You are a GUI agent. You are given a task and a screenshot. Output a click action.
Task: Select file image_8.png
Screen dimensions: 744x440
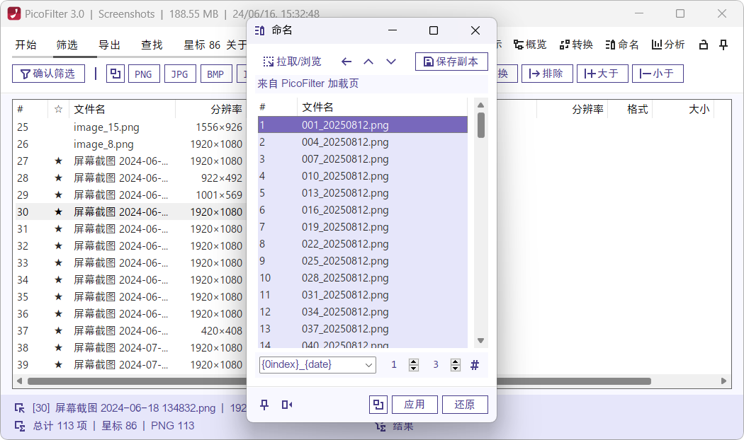103,144
